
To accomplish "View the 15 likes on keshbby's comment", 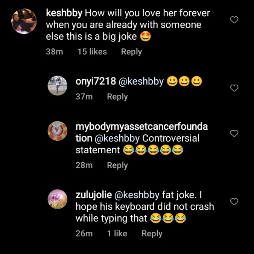I will 92,52.
